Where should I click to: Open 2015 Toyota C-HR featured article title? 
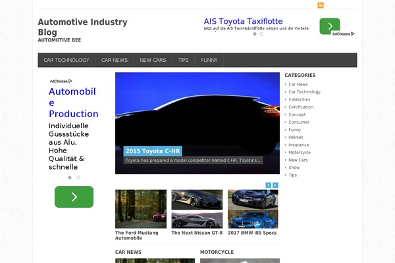coord(153,151)
